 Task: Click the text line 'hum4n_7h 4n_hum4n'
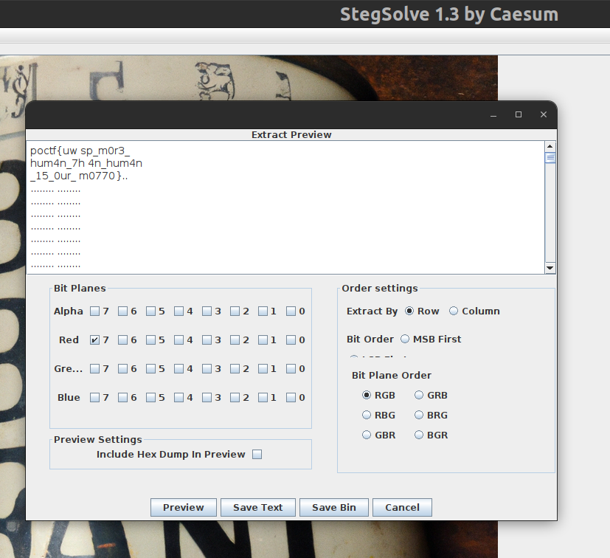[86, 163]
